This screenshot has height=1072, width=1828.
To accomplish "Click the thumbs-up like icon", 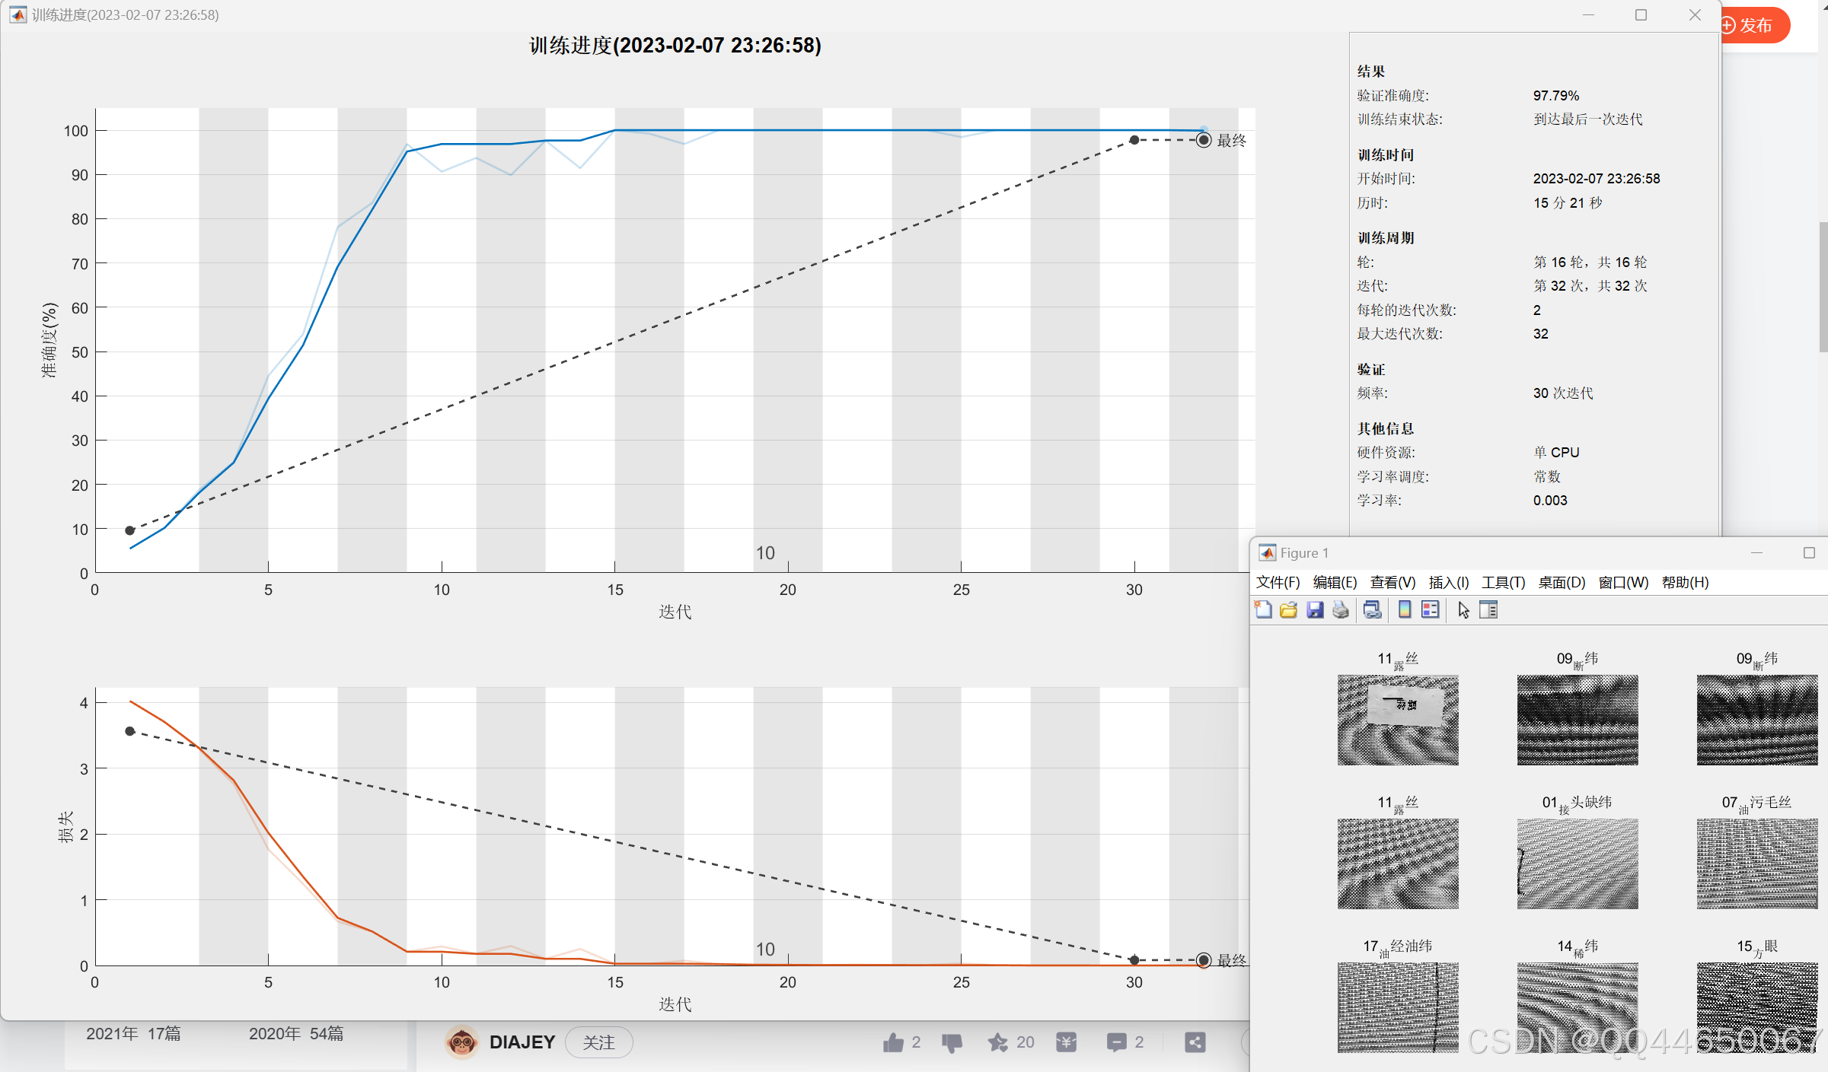I will coord(893,1042).
